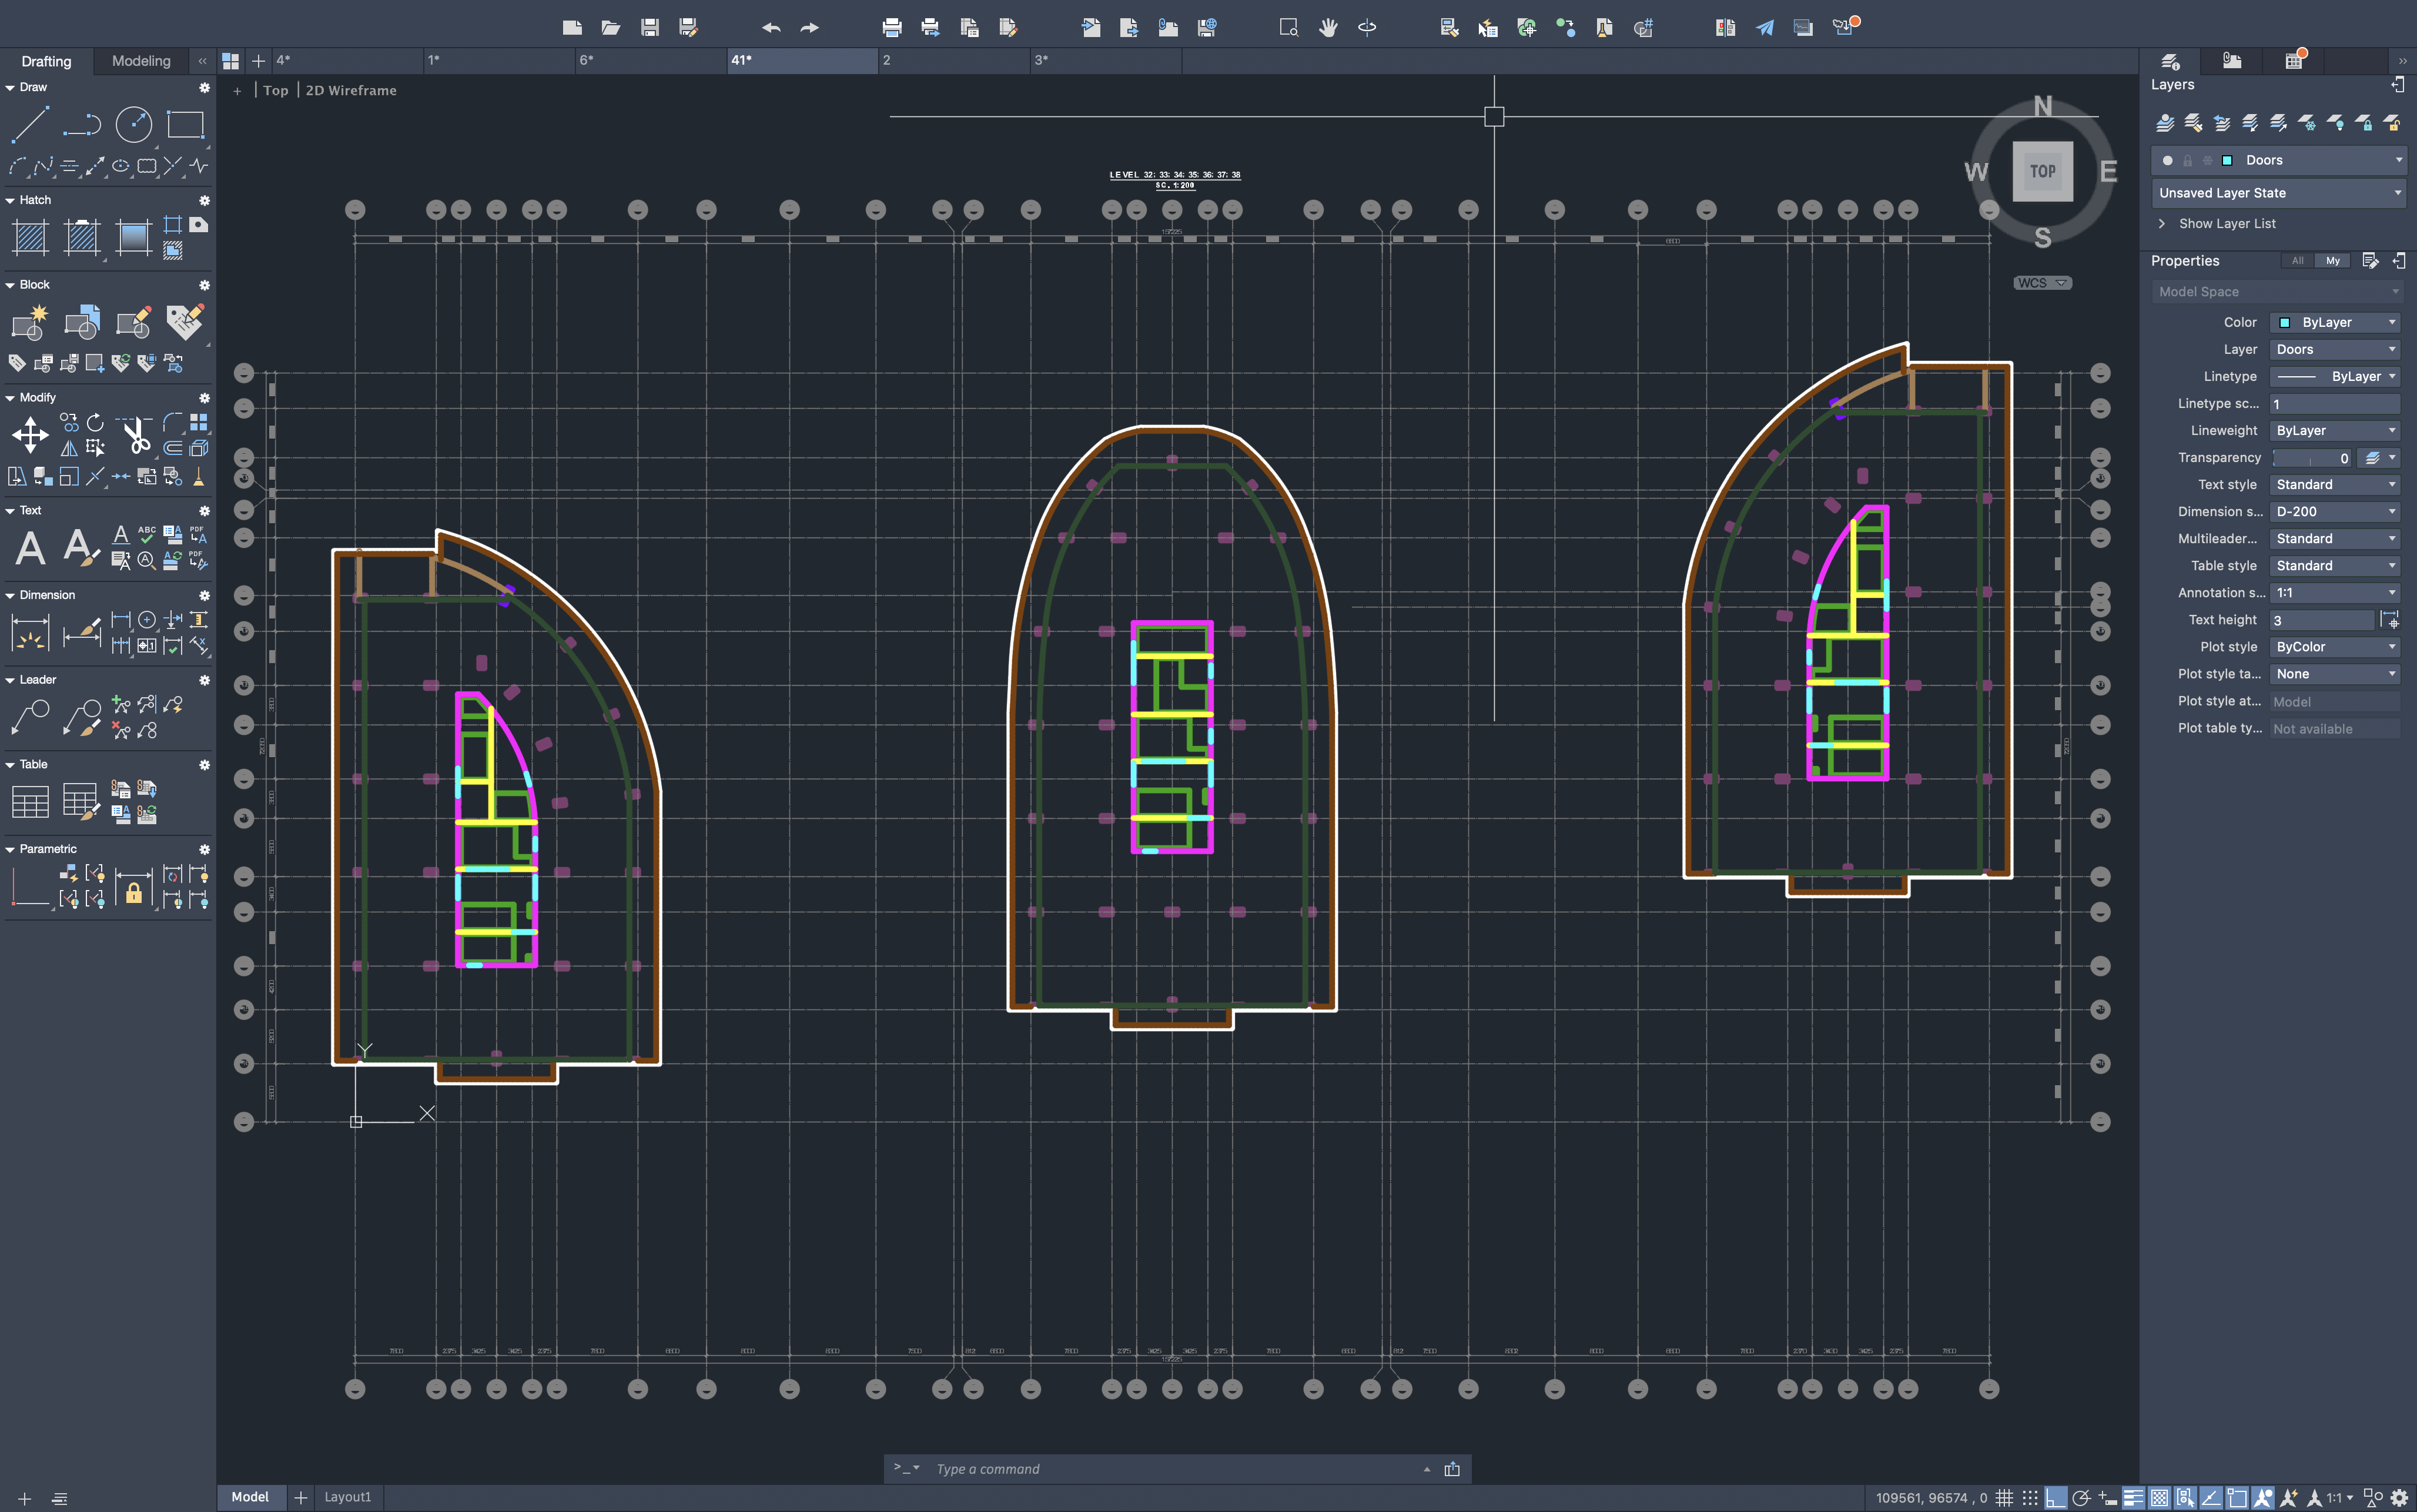This screenshot has height=1512, width=2417.
Task: Toggle the Doors layer on/off bulb
Action: [2167, 160]
